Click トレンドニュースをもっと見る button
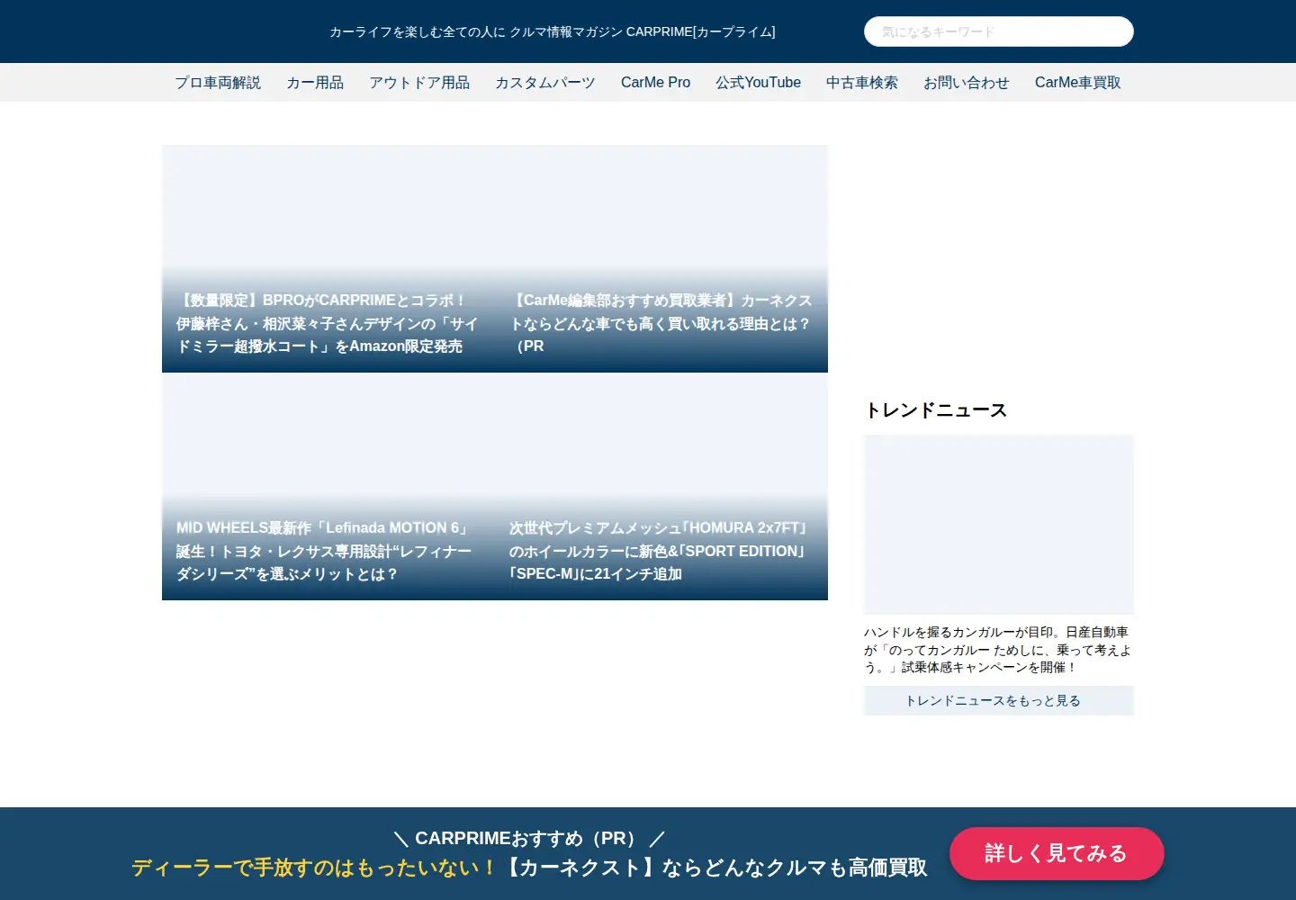The width and height of the screenshot is (1296, 900). [999, 700]
